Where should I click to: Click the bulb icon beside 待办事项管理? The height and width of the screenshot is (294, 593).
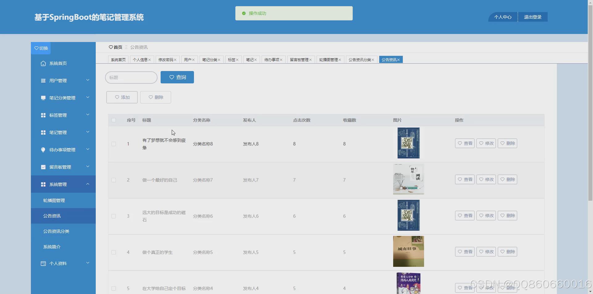tap(43, 150)
